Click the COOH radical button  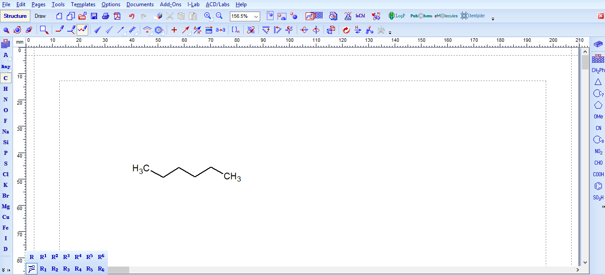598,174
